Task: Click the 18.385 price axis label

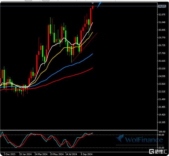Action: (x=161, y=122)
